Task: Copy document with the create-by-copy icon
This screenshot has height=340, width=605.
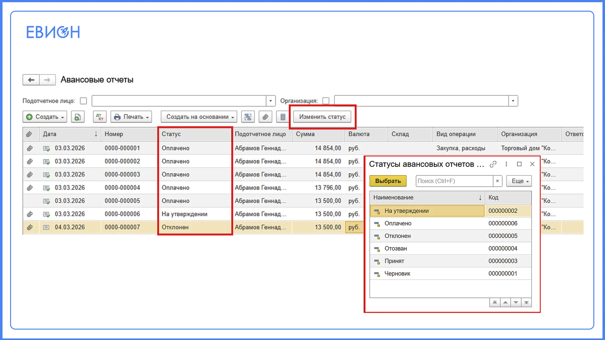Action: tap(78, 117)
